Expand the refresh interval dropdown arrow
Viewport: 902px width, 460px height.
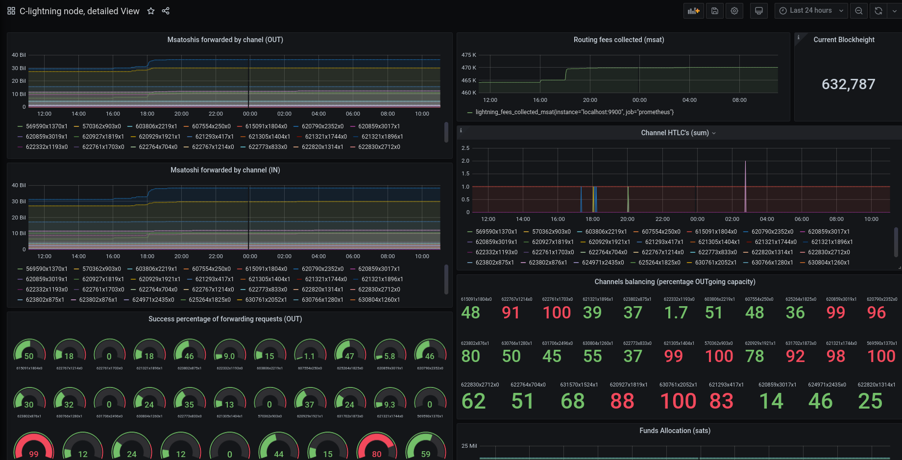click(x=895, y=11)
